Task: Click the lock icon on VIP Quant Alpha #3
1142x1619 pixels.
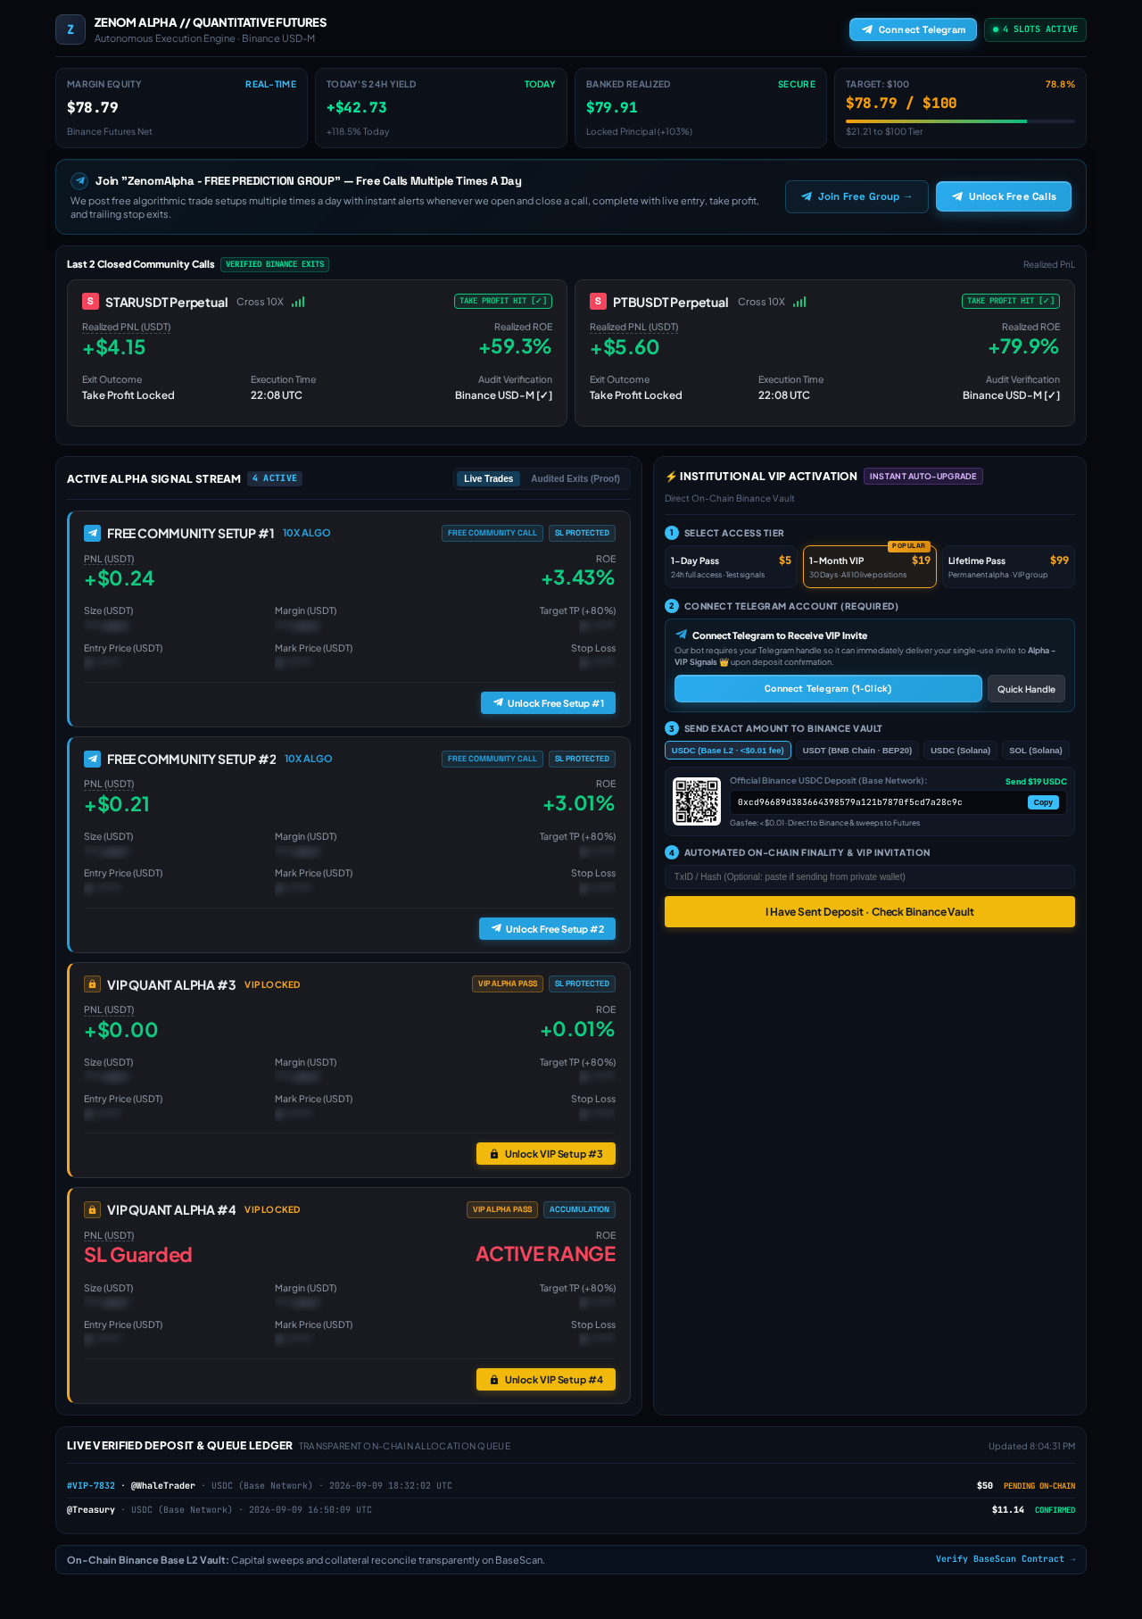Action: pyautogui.click(x=92, y=984)
